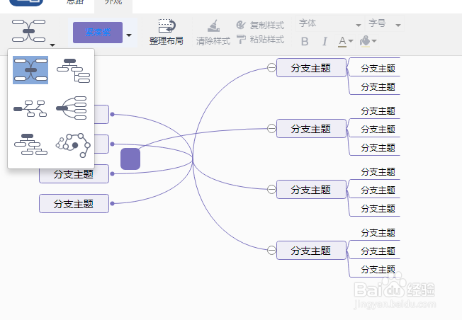The height and width of the screenshot is (320, 462).
Task: Open the fill color bucket picker
Action: pos(368,42)
